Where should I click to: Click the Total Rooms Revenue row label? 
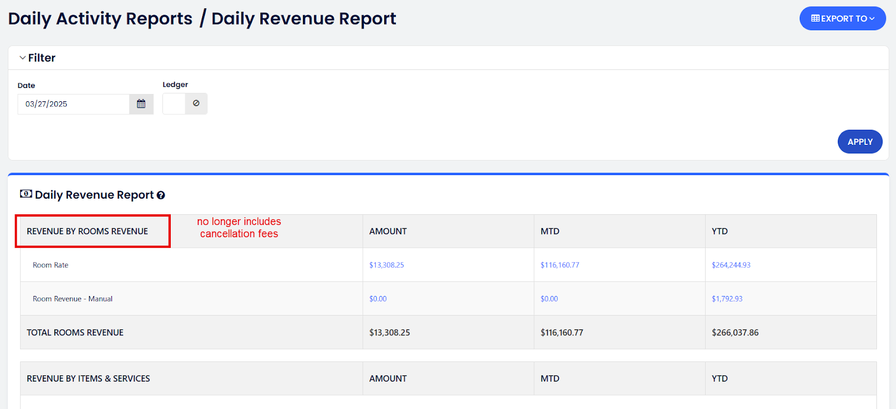coord(75,332)
